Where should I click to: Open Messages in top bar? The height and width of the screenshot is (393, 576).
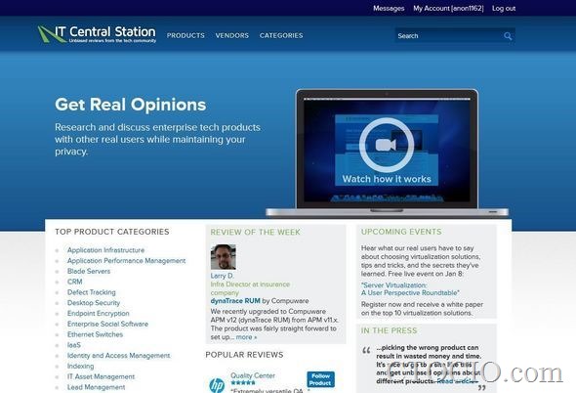coord(389,8)
